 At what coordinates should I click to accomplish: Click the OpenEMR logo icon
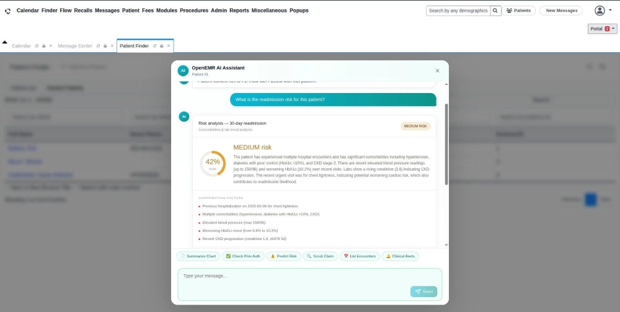tap(7, 11)
